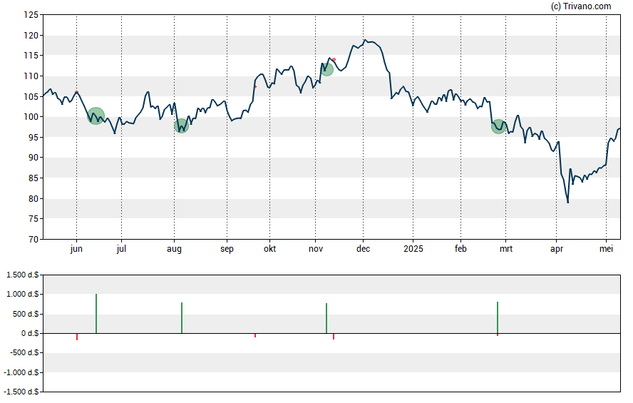
Task: Click the '70' price axis label
Action: 34,240
